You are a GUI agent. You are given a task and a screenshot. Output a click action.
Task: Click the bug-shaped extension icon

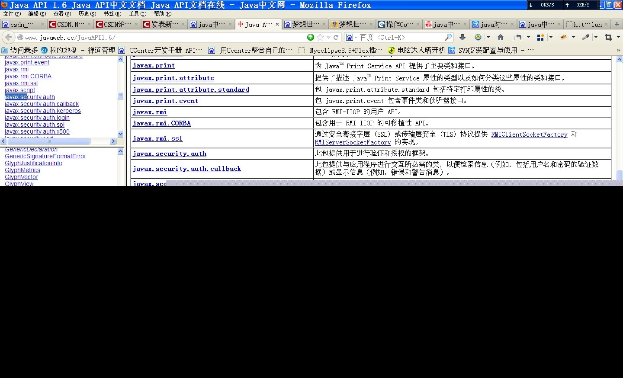pos(563,37)
